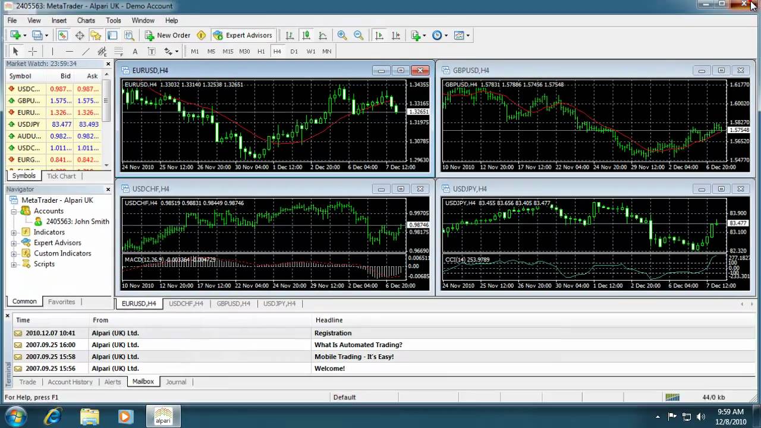
Task: Select the crosshair tool
Action: point(32,51)
